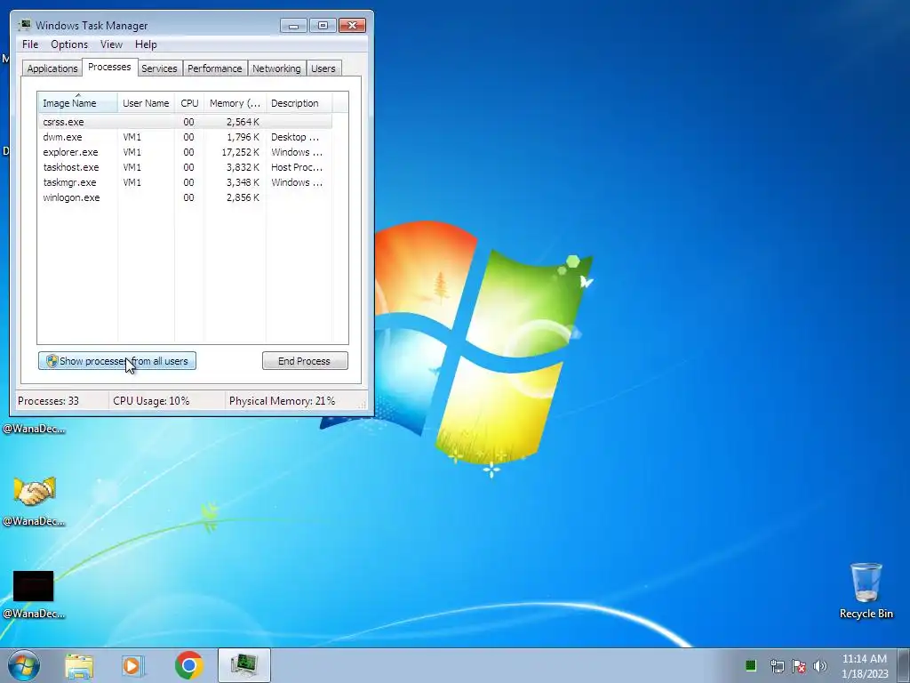This screenshot has height=683, width=910.
Task: Select the black @WanaDec desktop icon
Action: [34, 594]
